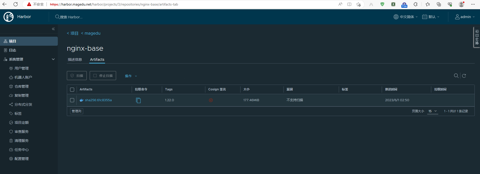Change page size 15 dropdown
This screenshot has height=174, width=480.
point(433,111)
